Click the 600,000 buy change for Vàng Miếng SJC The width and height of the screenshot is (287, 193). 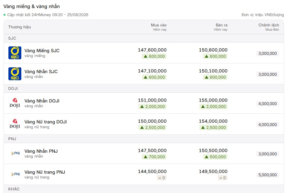coord(154,56)
